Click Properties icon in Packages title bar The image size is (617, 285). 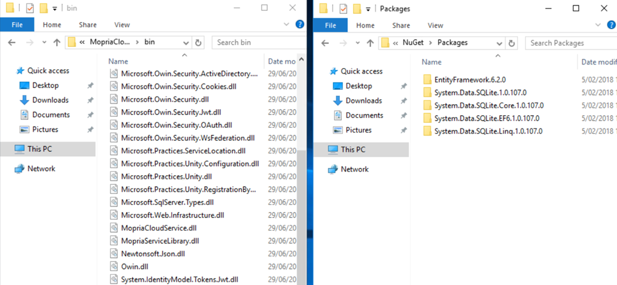[343, 8]
